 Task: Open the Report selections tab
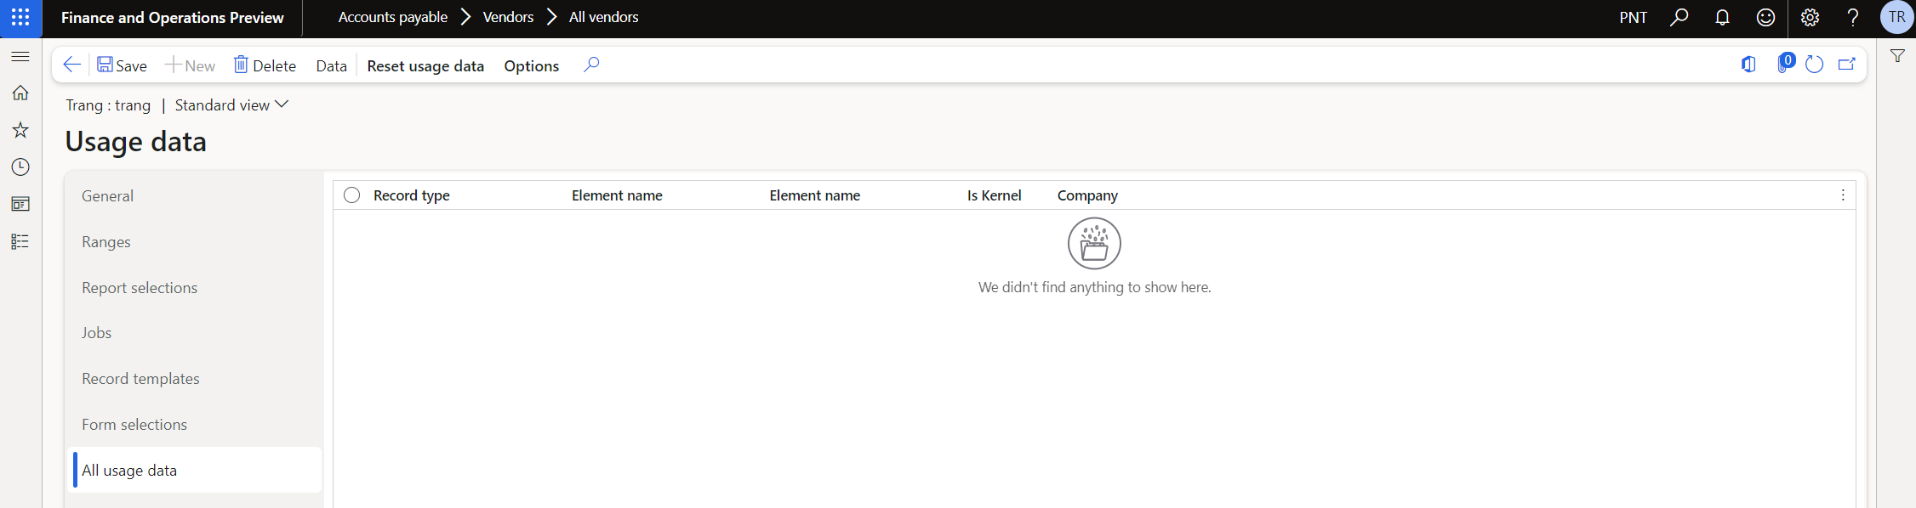(194, 288)
